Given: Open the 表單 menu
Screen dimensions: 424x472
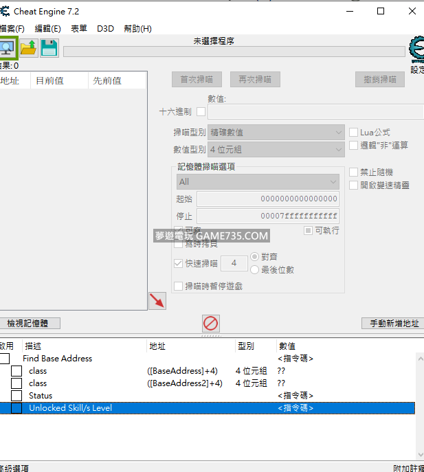Looking at the screenshot, I should [x=79, y=29].
